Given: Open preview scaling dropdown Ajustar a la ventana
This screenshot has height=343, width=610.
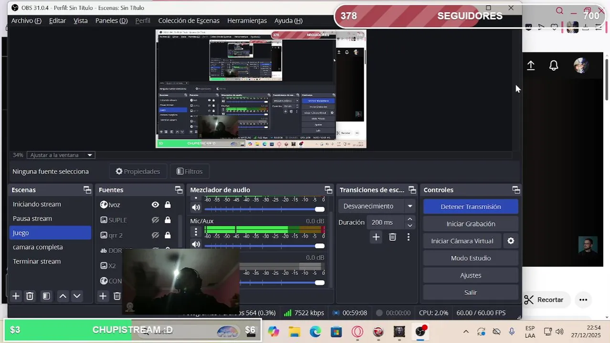Looking at the screenshot, I should [x=60, y=155].
